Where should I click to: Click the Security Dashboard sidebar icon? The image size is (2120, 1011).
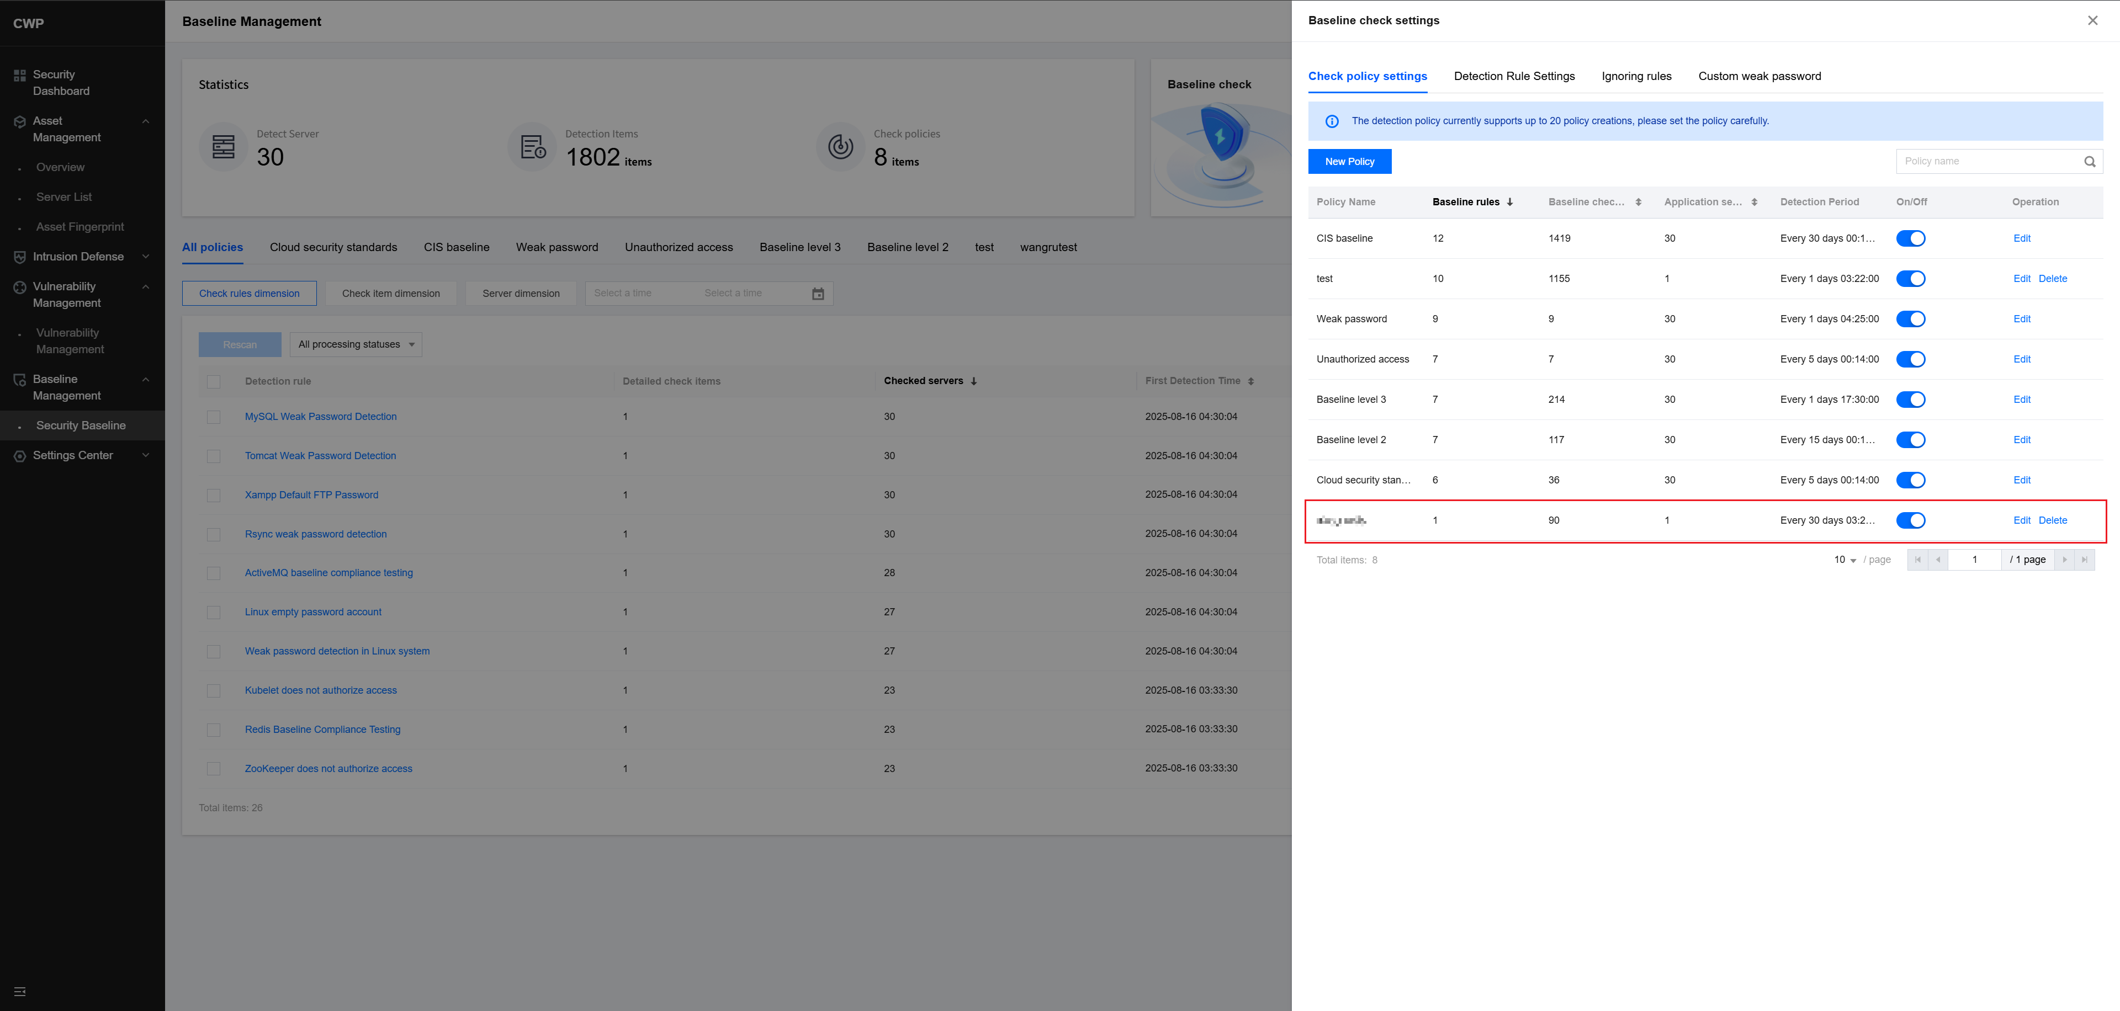click(x=20, y=76)
